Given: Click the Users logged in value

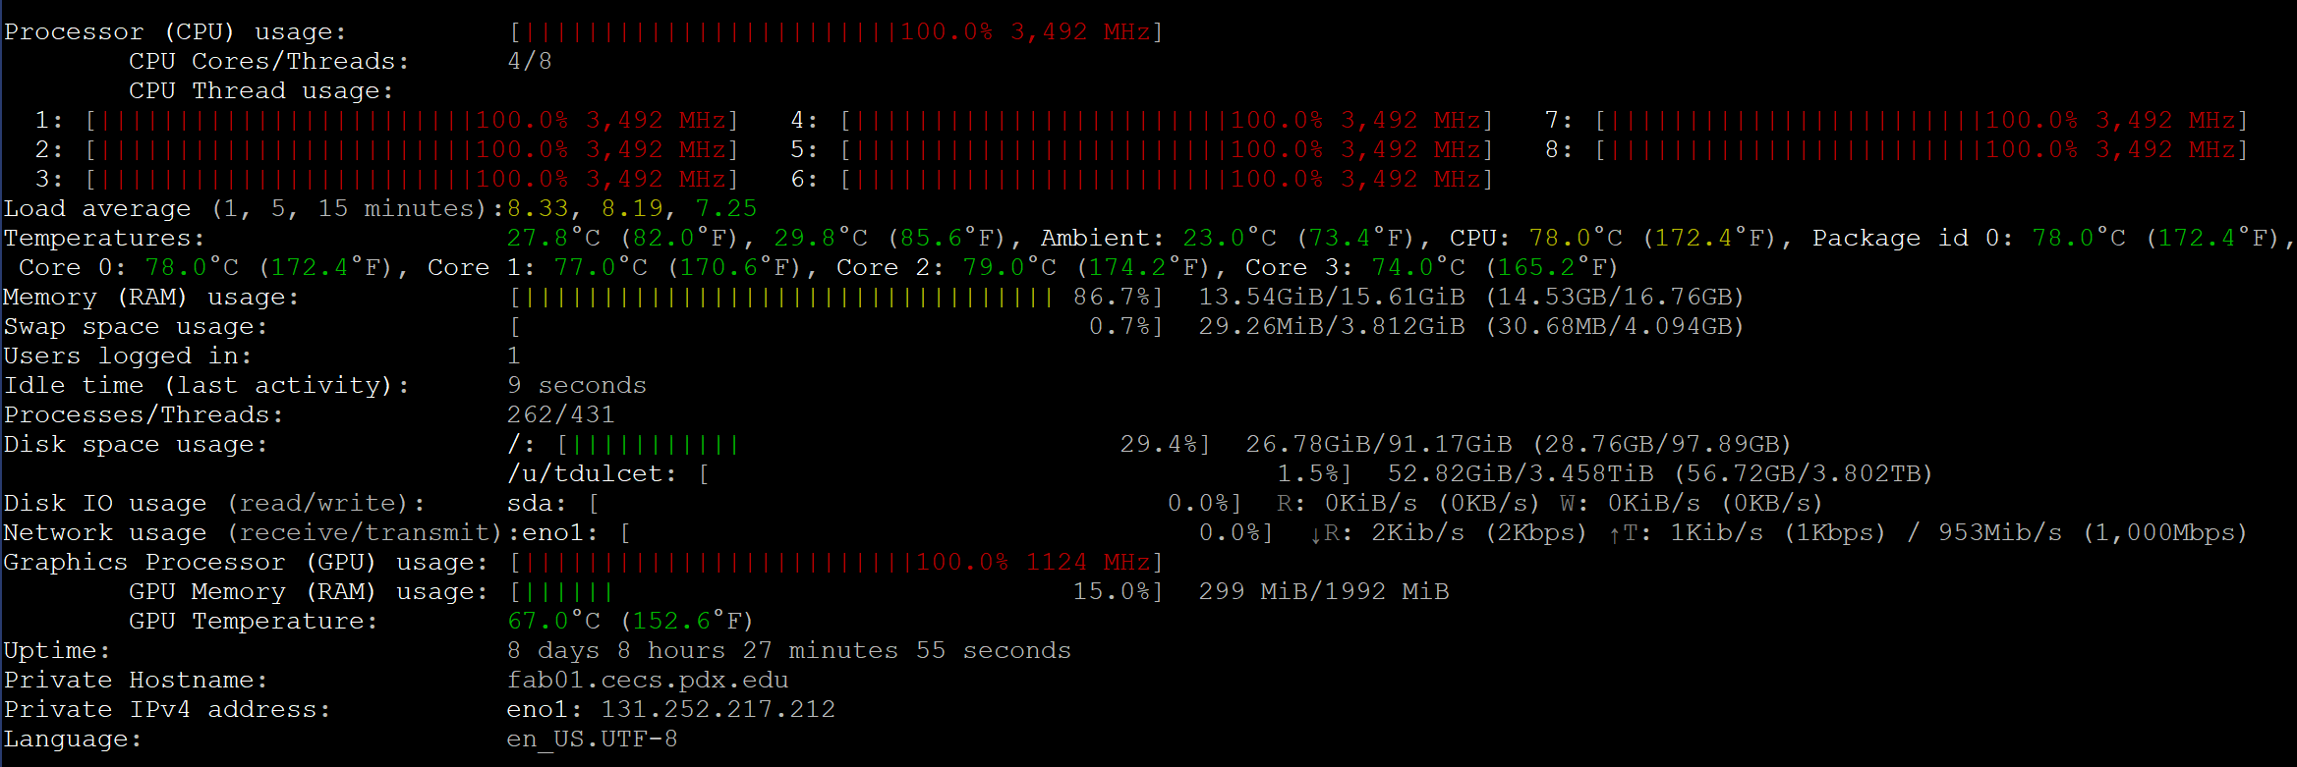Looking at the screenshot, I should click(514, 356).
